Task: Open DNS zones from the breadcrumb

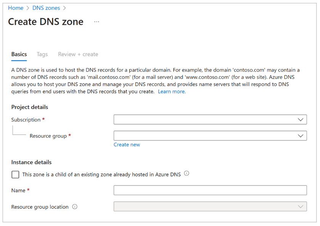Action: pyautogui.click(x=46, y=8)
